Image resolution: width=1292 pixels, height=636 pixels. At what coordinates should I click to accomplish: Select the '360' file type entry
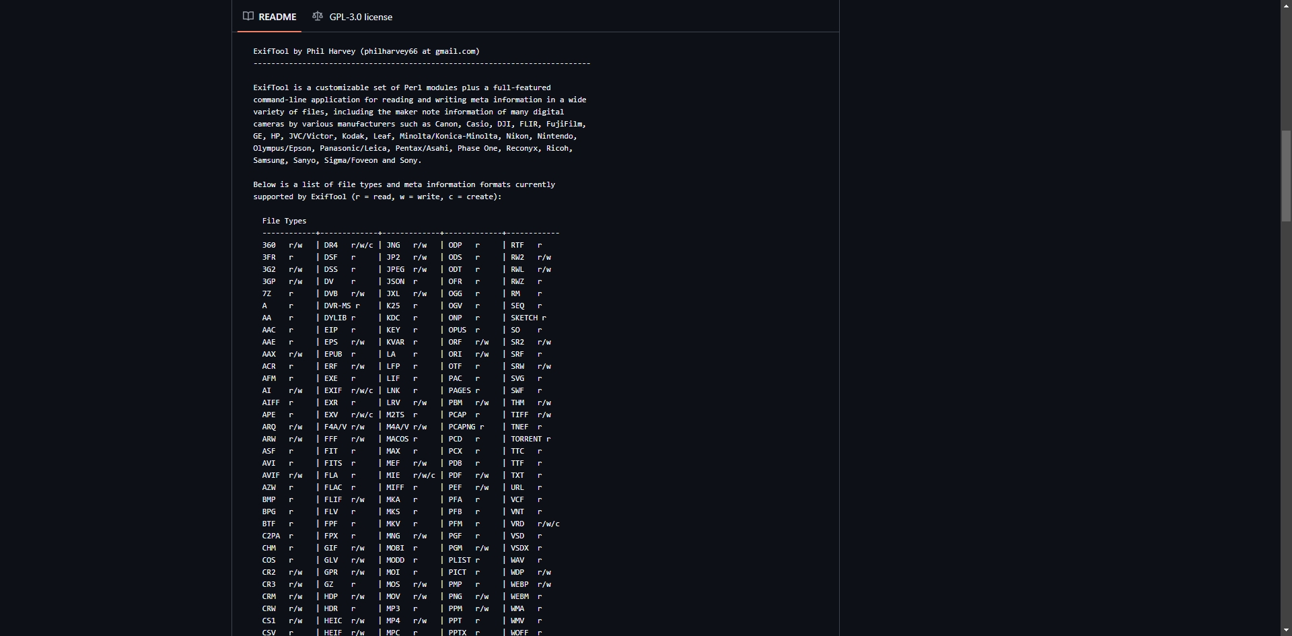(268, 245)
